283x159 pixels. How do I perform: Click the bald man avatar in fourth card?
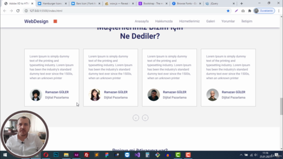212,95
